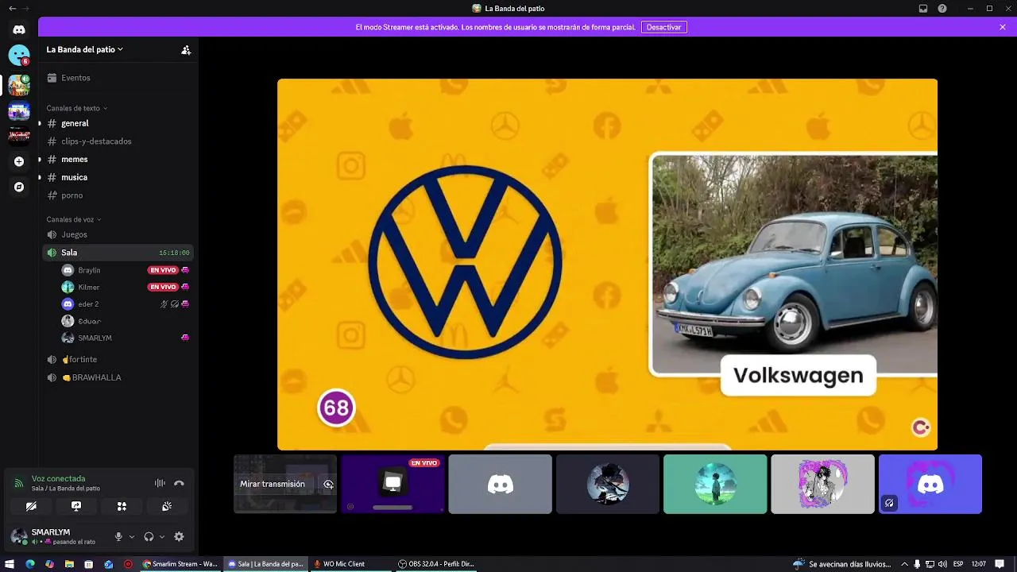This screenshot has height=572, width=1017.
Task: Deafen with headphones icon in user panel
Action: [149, 537]
